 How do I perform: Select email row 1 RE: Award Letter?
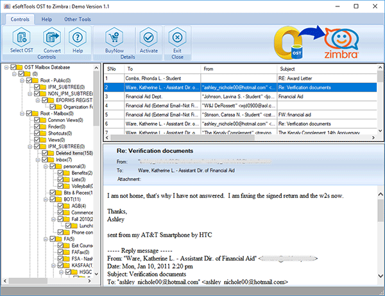(241, 78)
